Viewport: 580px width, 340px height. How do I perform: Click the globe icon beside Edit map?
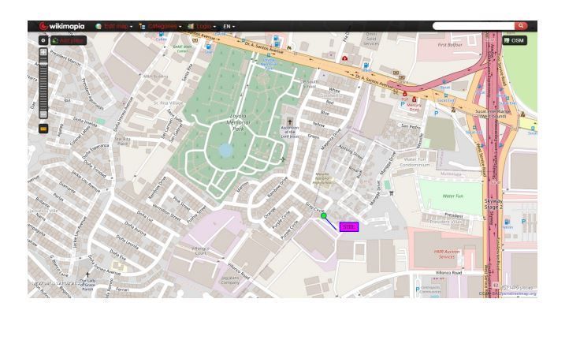(99, 26)
